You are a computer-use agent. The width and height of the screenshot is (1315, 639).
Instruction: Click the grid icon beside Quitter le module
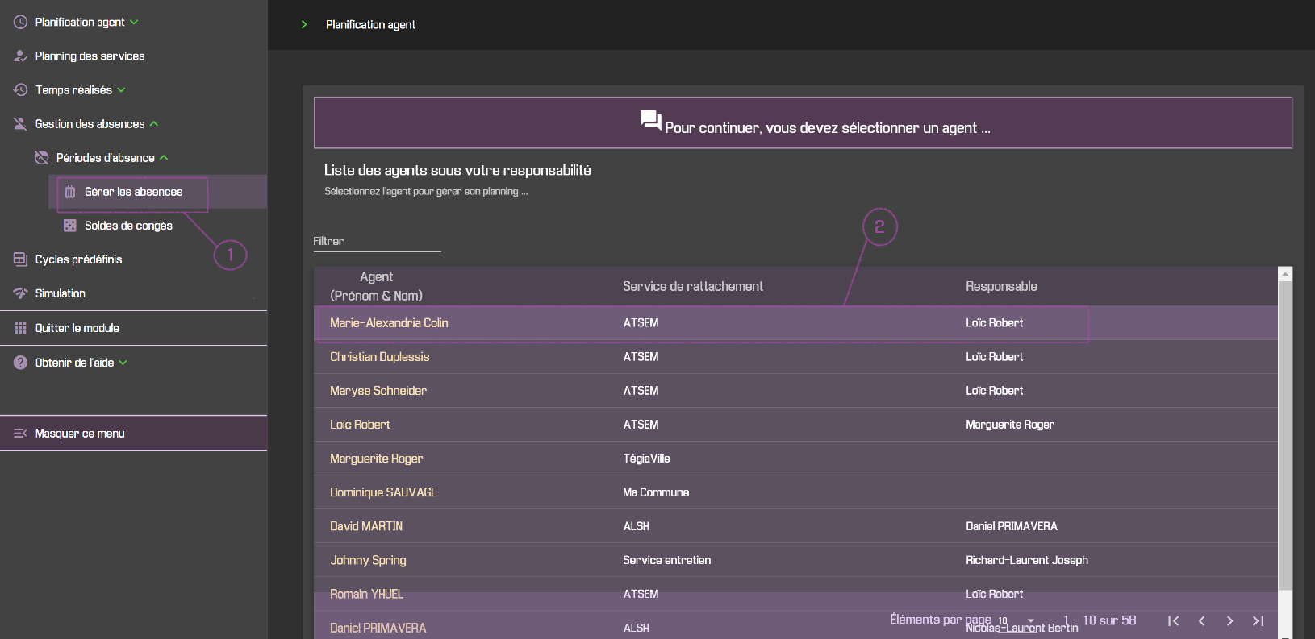pyautogui.click(x=20, y=328)
